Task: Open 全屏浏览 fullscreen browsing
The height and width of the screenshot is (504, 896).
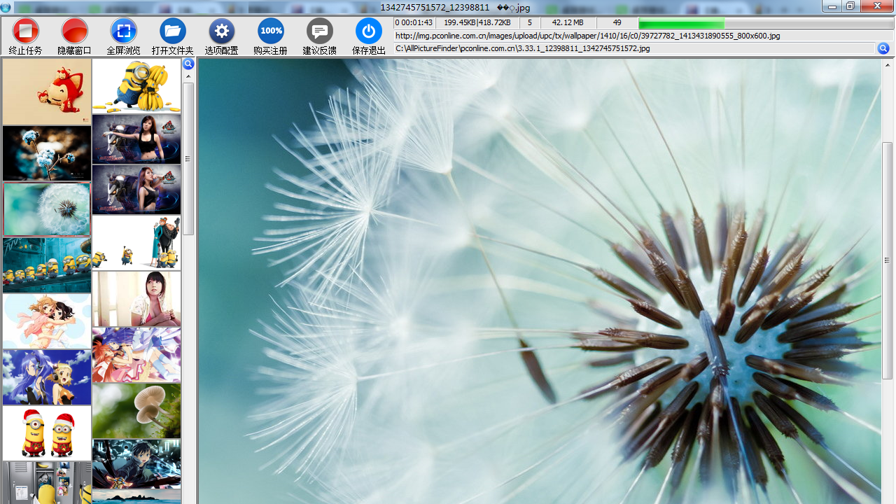Action: point(124,31)
